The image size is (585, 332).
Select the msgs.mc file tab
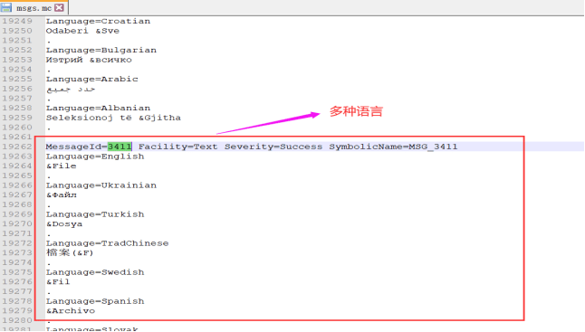[34, 7]
